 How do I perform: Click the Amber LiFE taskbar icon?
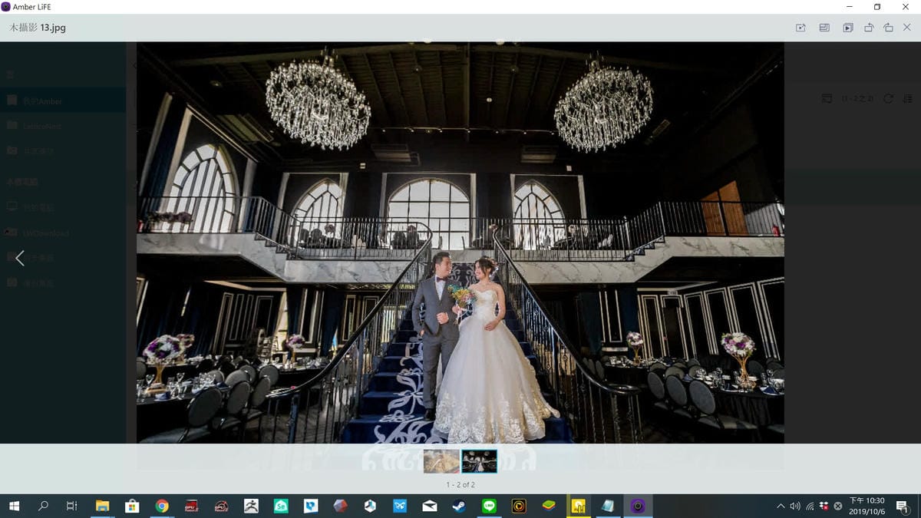click(x=638, y=506)
